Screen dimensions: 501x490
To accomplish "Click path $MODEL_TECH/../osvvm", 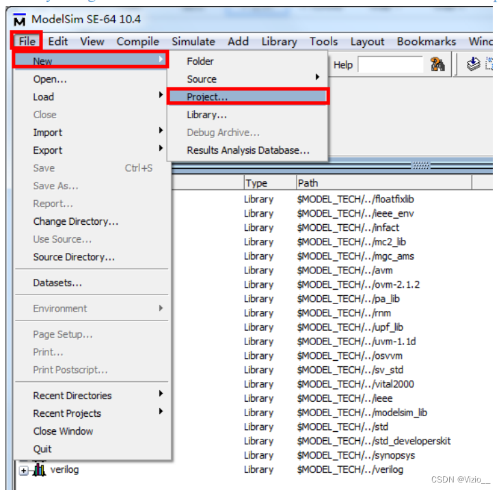I will click(x=349, y=355).
